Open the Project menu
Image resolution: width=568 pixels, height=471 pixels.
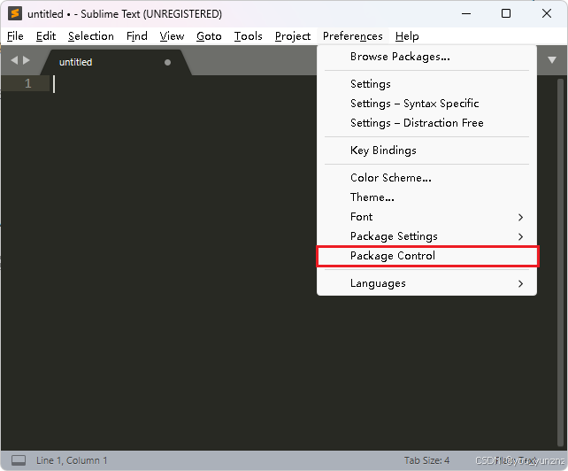tap(293, 36)
